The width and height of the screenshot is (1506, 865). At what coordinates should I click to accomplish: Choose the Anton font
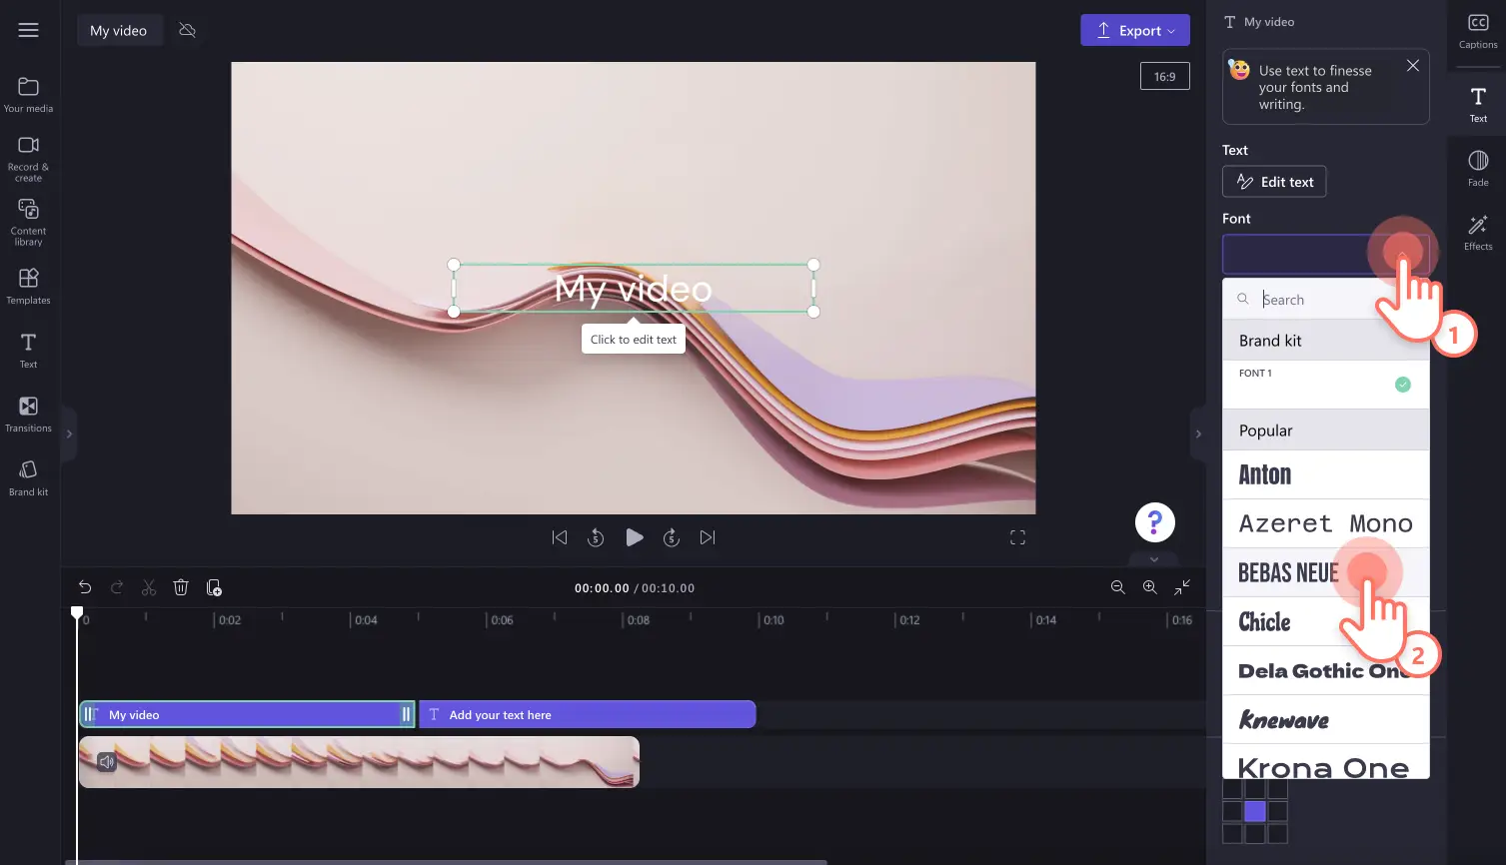click(x=1326, y=474)
